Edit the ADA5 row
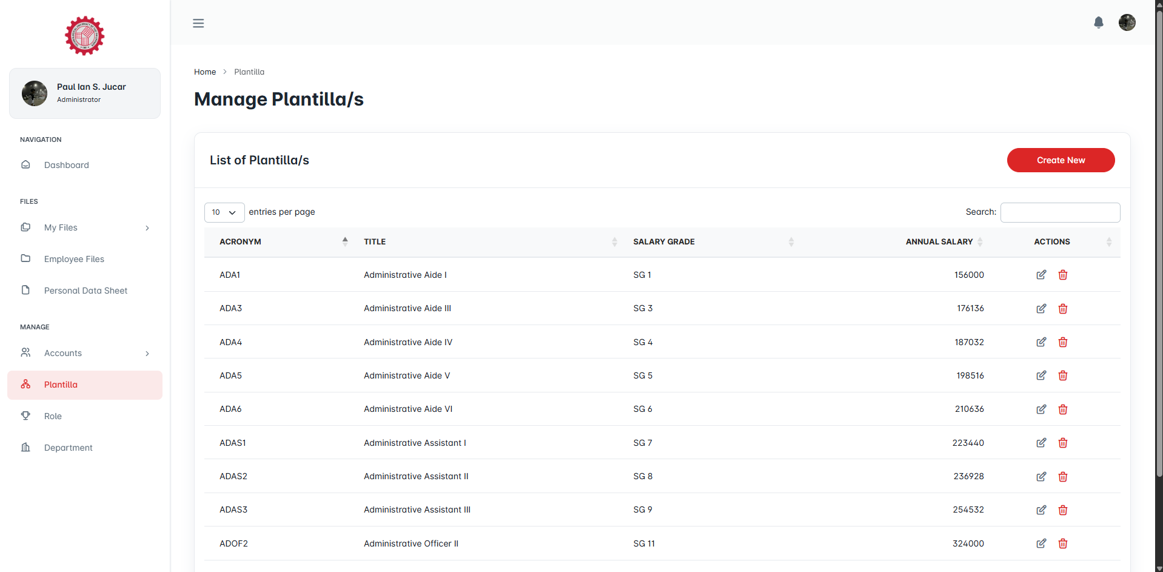Image resolution: width=1163 pixels, height=572 pixels. pos(1041,375)
